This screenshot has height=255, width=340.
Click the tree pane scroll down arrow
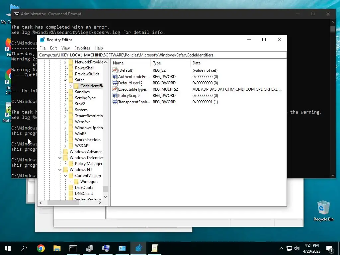coord(105,197)
